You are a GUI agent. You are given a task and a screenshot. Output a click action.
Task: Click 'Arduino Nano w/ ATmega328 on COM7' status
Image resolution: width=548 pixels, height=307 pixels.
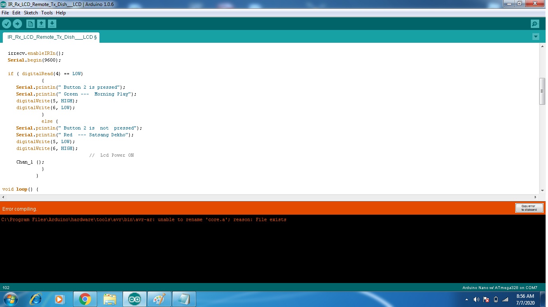tap(500, 287)
